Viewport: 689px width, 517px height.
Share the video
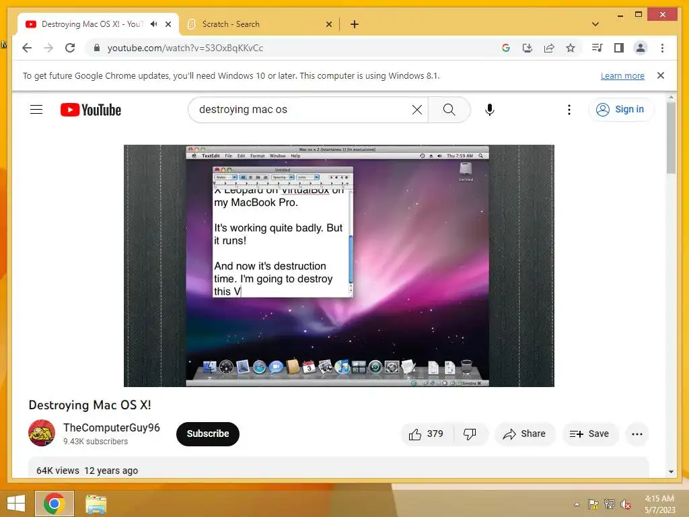coord(525,434)
